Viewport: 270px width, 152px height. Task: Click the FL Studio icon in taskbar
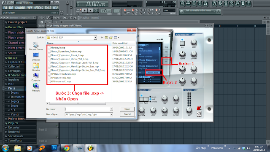[91, 148]
